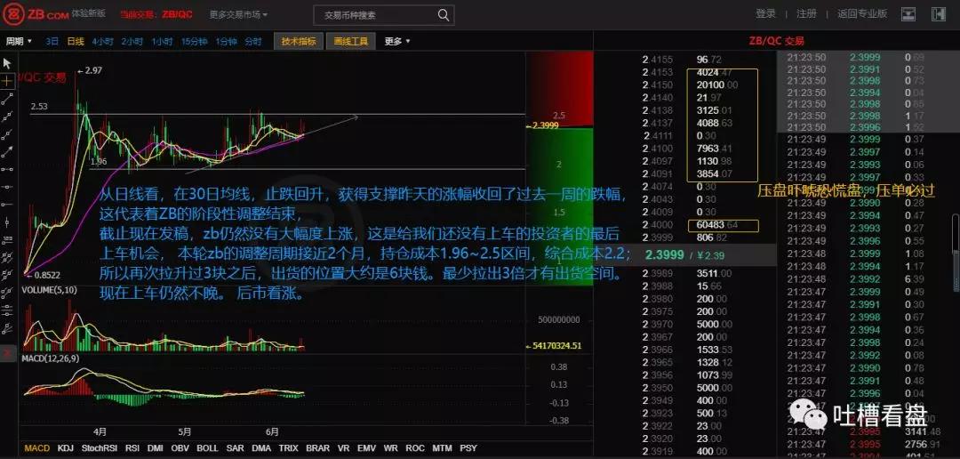This screenshot has width=960, height=459.
Task: Switch chart period to 1小时
Action: (x=162, y=41)
